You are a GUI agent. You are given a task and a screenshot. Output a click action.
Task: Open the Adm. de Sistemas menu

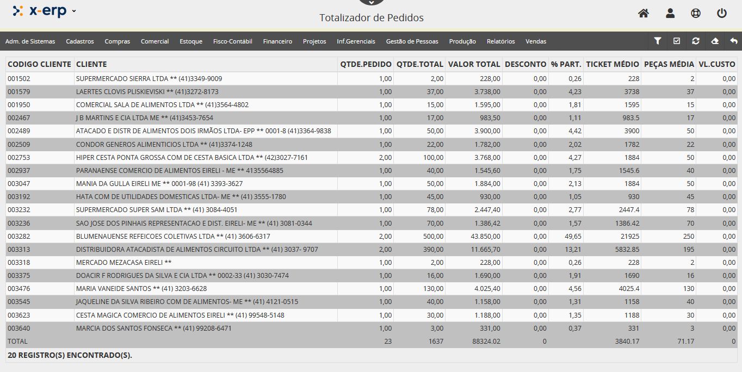(30, 41)
